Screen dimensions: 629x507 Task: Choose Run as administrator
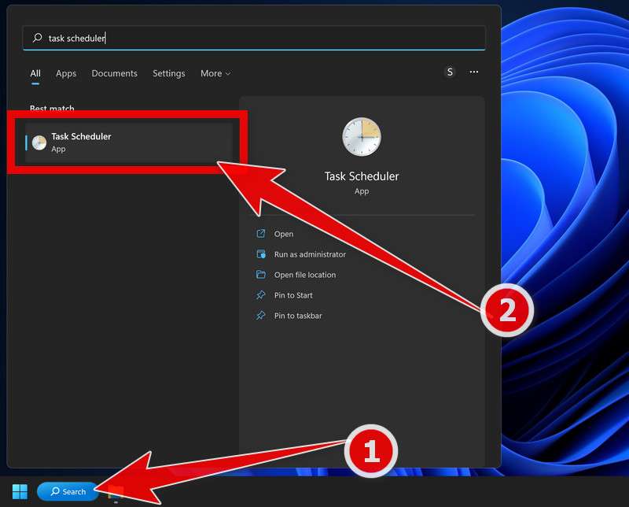pos(310,254)
